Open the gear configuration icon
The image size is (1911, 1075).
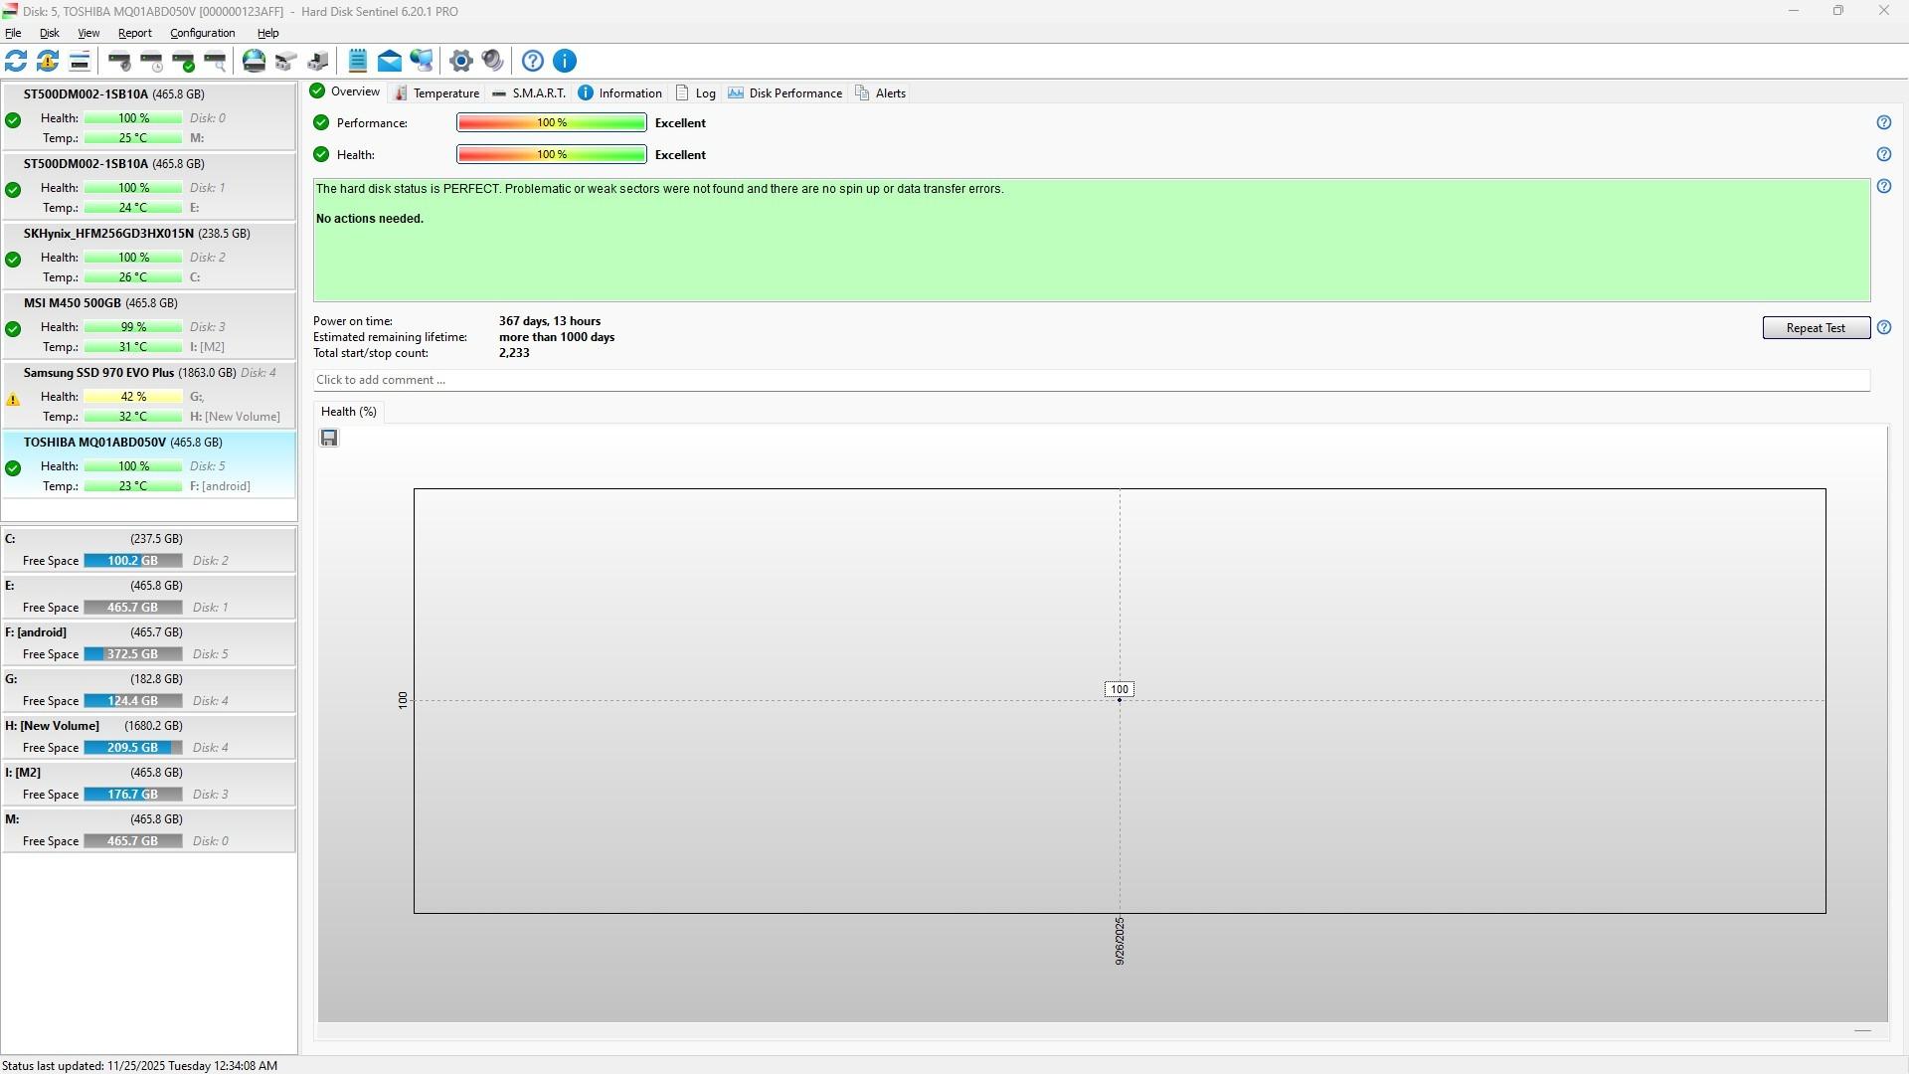(460, 62)
